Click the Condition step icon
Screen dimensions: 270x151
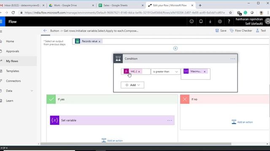pyautogui.click(x=118, y=59)
